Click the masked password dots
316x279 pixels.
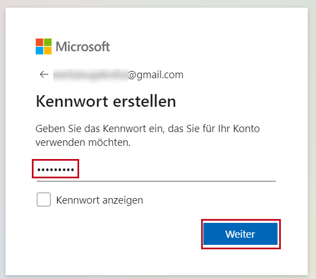56,169
